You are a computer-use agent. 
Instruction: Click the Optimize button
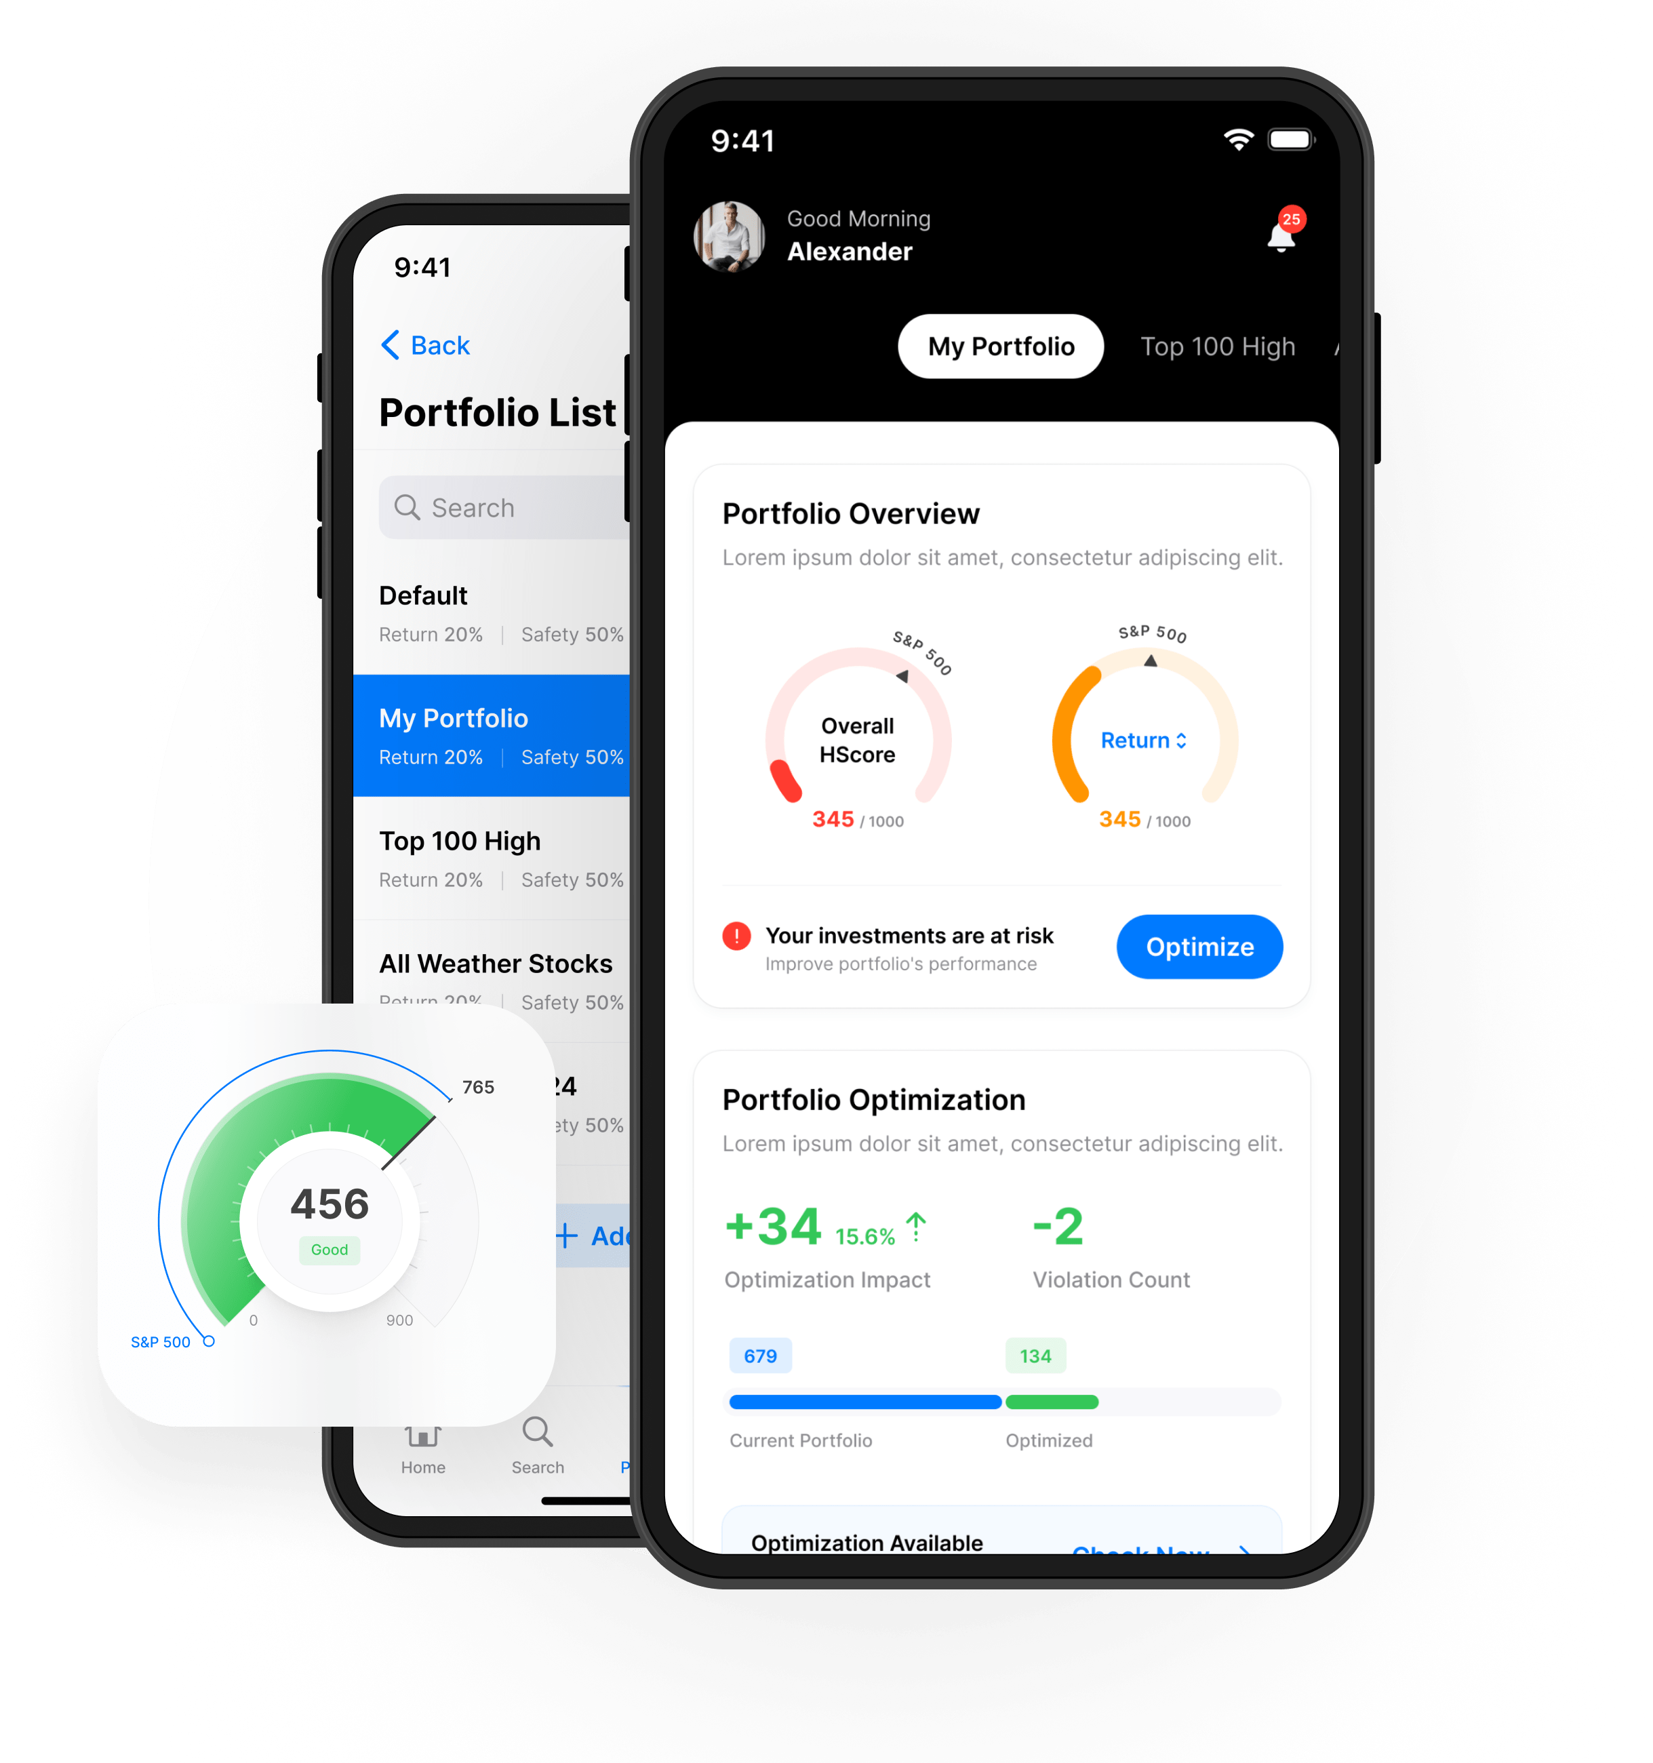(x=1204, y=947)
